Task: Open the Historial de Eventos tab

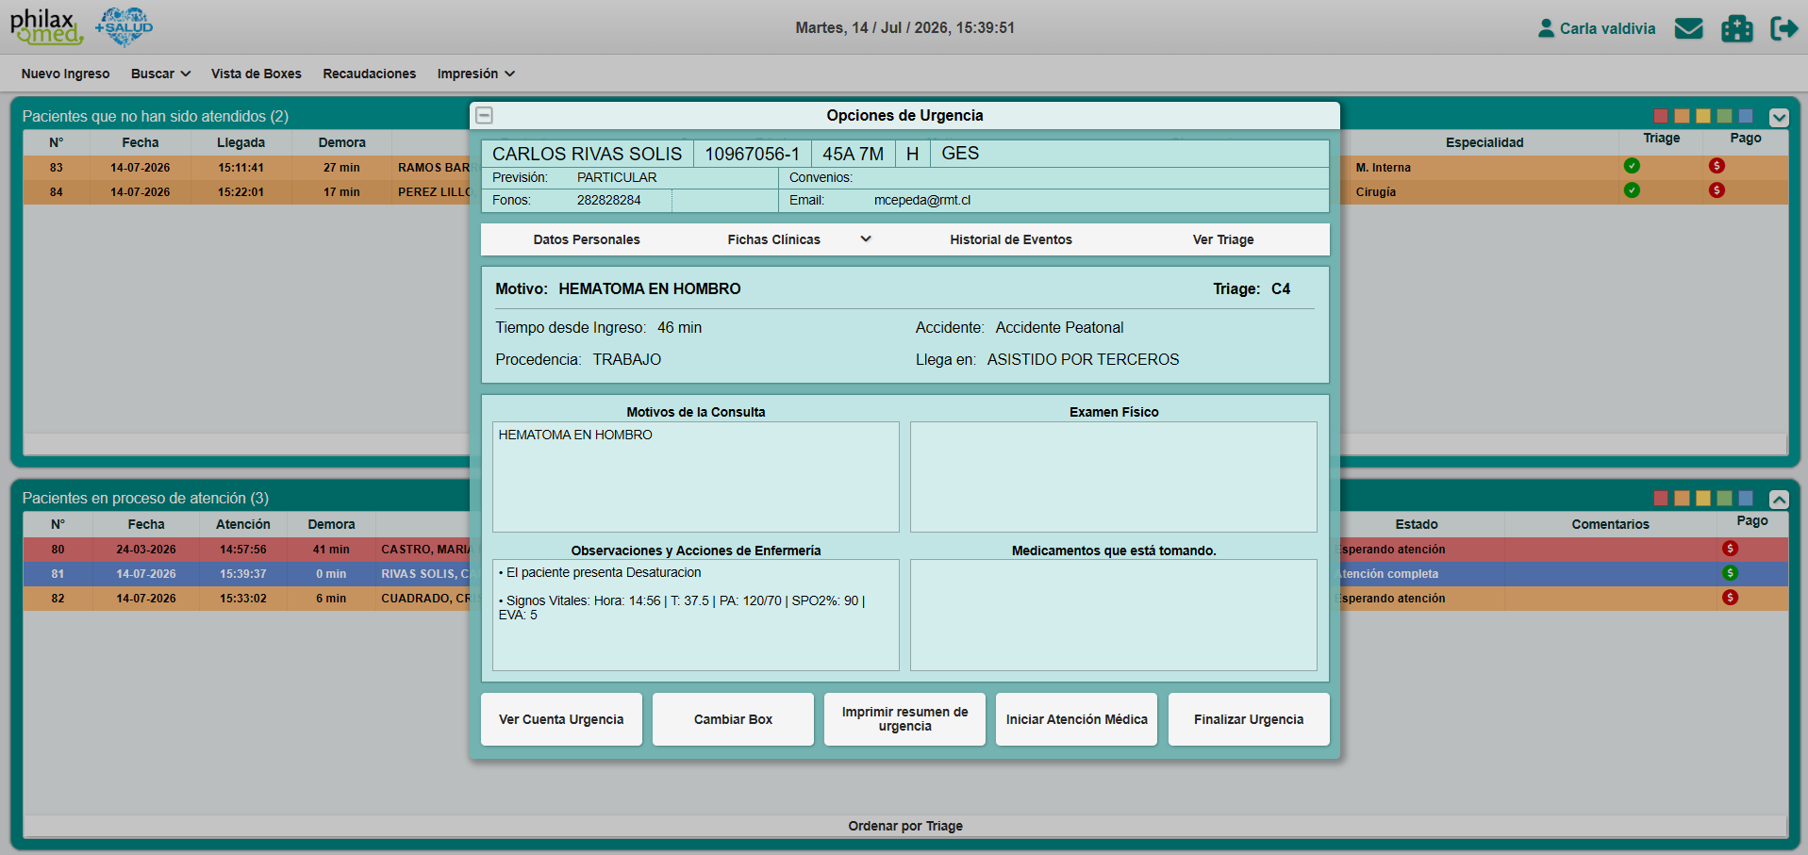Action: 1011,239
